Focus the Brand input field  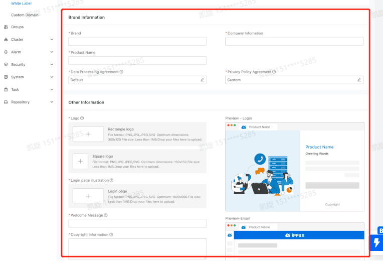(137, 41)
